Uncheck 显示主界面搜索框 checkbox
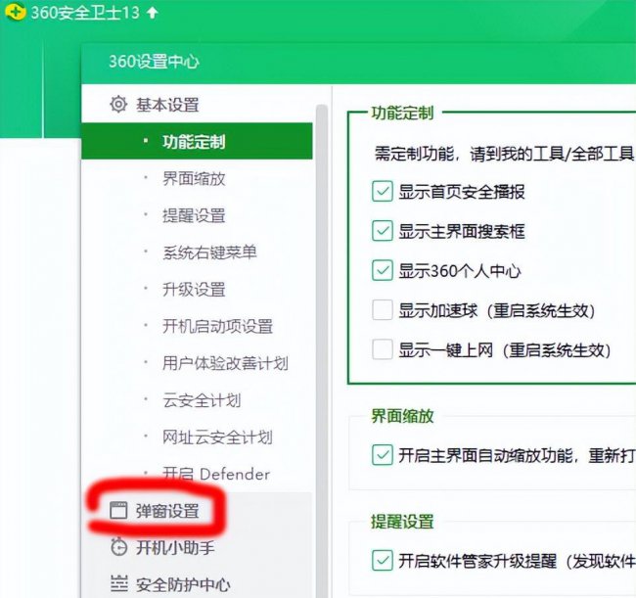Screen dimensions: 636x598 click(382, 231)
